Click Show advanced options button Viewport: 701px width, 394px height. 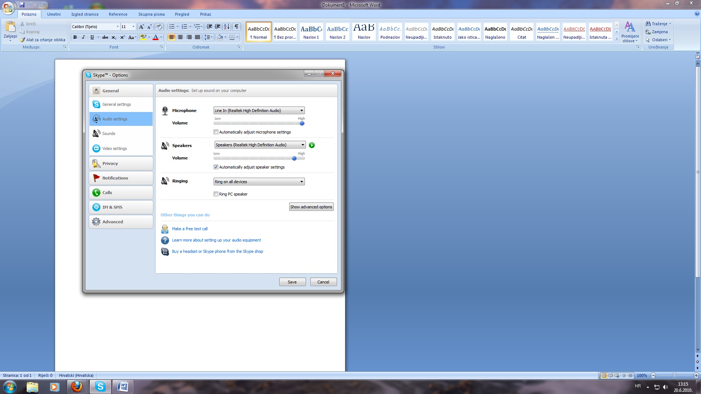(x=311, y=207)
